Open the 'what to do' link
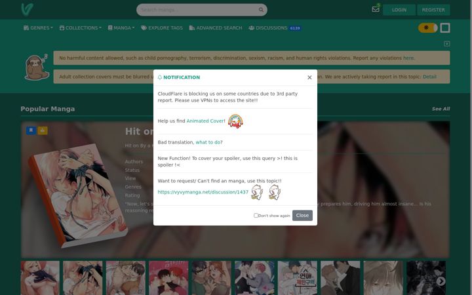472x295 pixels. tap(208, 142)
